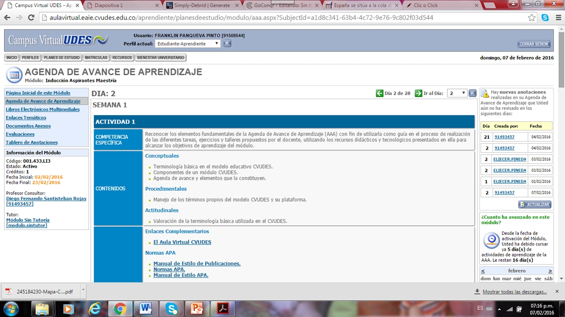This screenshot has width=565, height=317.
Task: Click the Skype extension icon in toolbar
Action: tap(545, 18)
